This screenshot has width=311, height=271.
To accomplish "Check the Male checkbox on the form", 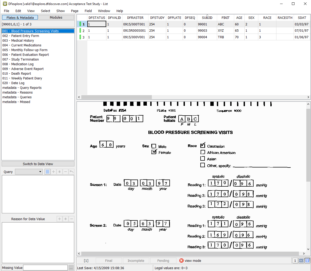I will 154,146.
